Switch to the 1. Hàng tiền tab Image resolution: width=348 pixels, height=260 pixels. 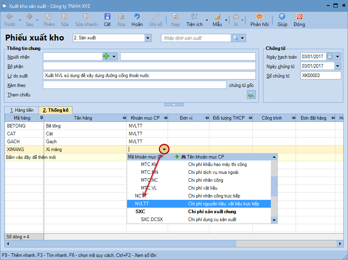click(x=22, y=110)
